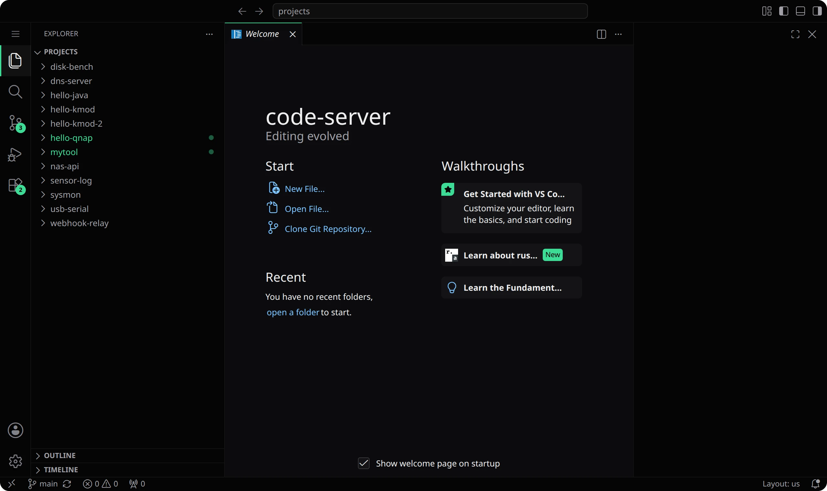Toggle Show welcome page on startup checkbox
Image resolution: width=827 pixels, height=491 pixels.
coord(363,463)
